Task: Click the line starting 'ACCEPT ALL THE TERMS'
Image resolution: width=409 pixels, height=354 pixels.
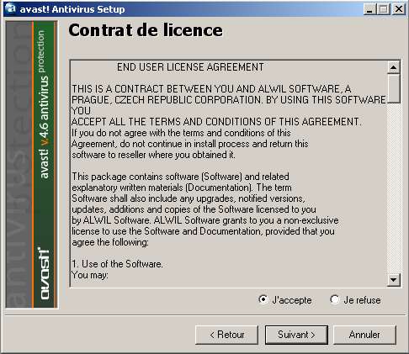Action: coord(216,122)
